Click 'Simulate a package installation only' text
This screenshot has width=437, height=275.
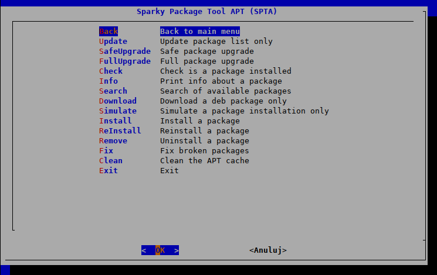pos(245,111)
